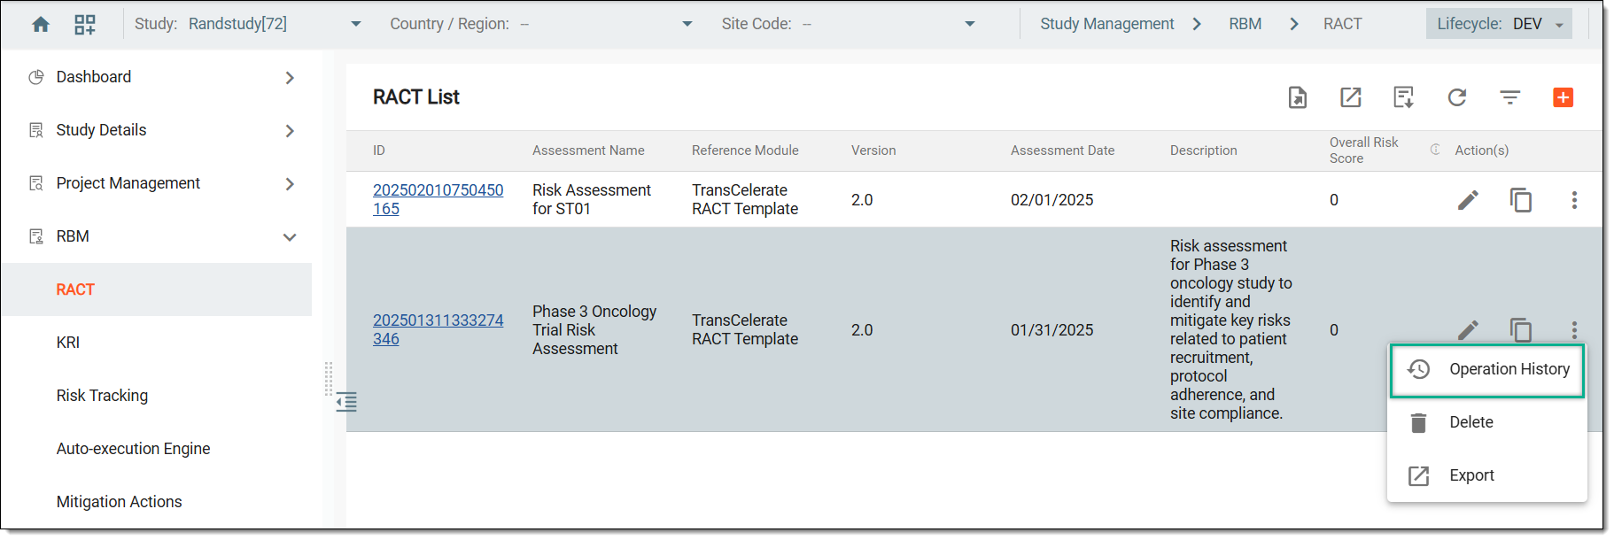Viewport: 1614px width, 540px height.
Task: Click the RBM sidebar icon
Action: [36, 236]
